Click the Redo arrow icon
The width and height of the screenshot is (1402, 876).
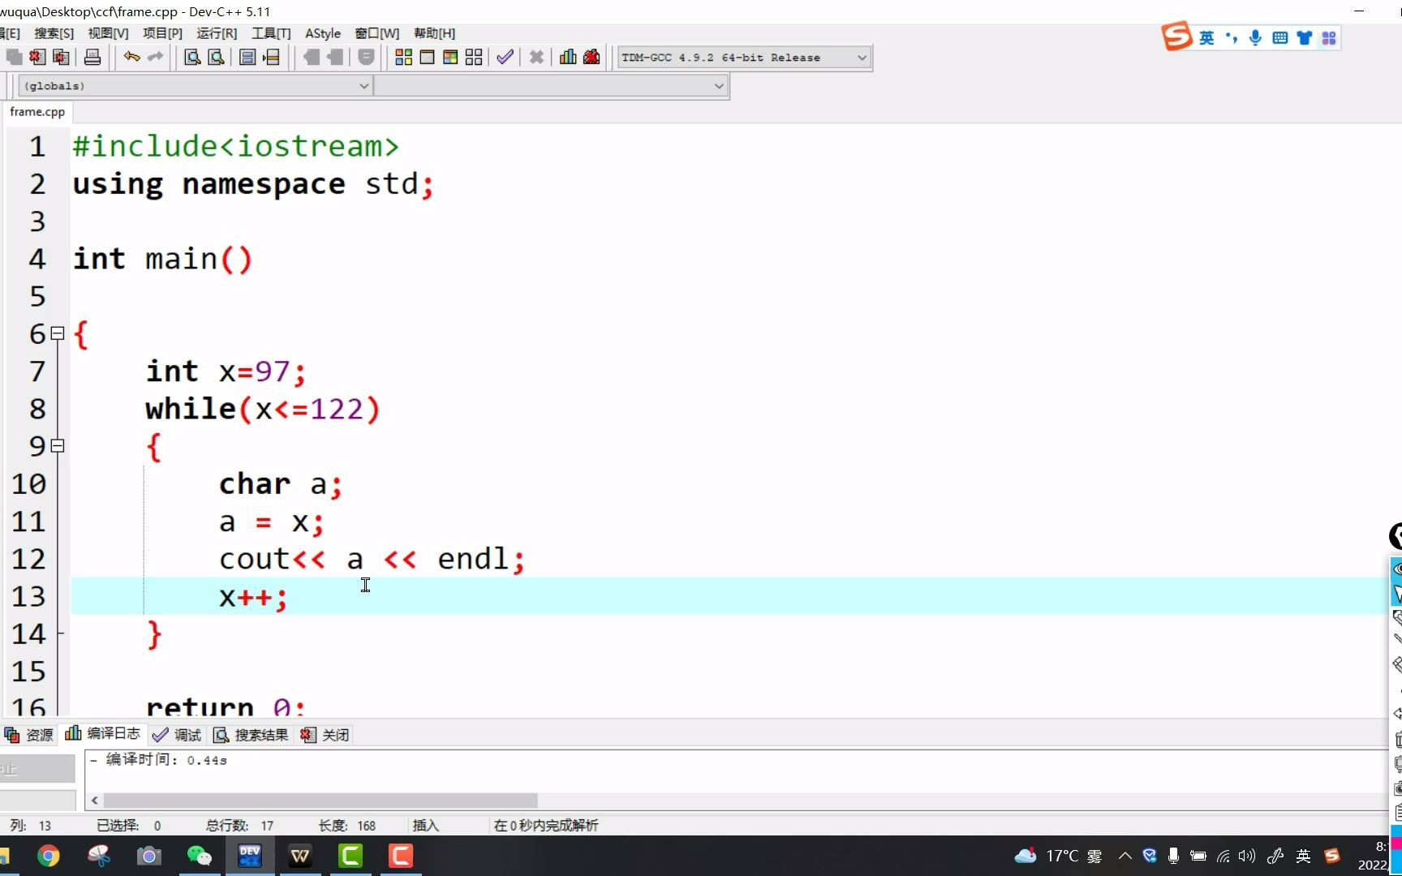click(x=155, y=57)
